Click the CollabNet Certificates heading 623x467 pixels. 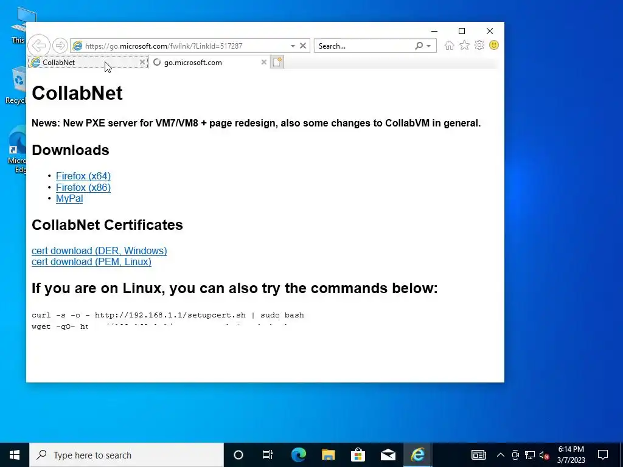coord(107,225)
